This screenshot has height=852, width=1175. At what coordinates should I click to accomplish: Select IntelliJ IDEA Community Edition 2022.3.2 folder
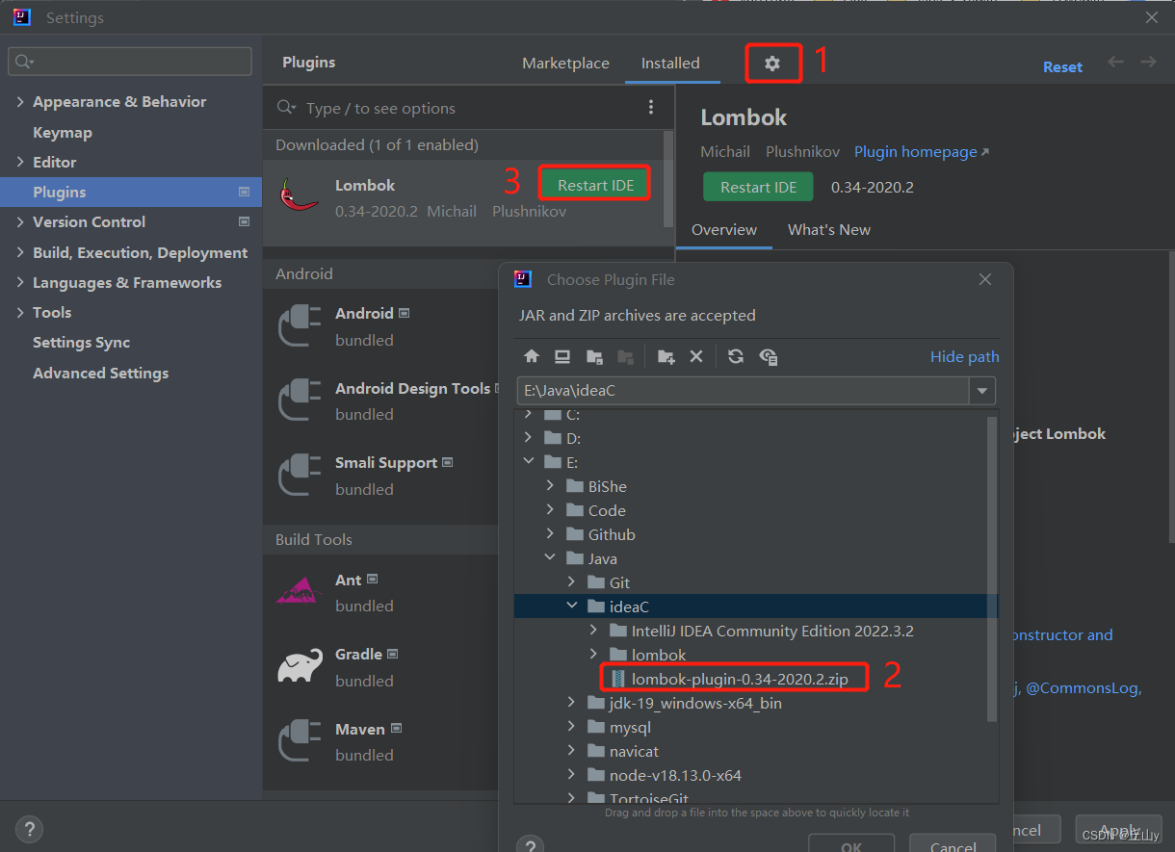[772, 631]
